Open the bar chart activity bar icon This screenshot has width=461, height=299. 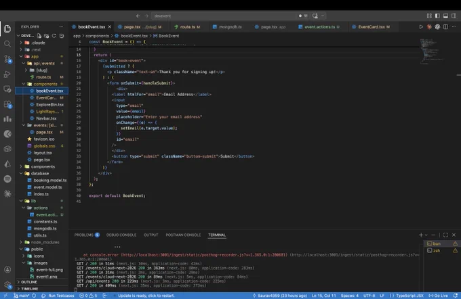click(7, 119)
